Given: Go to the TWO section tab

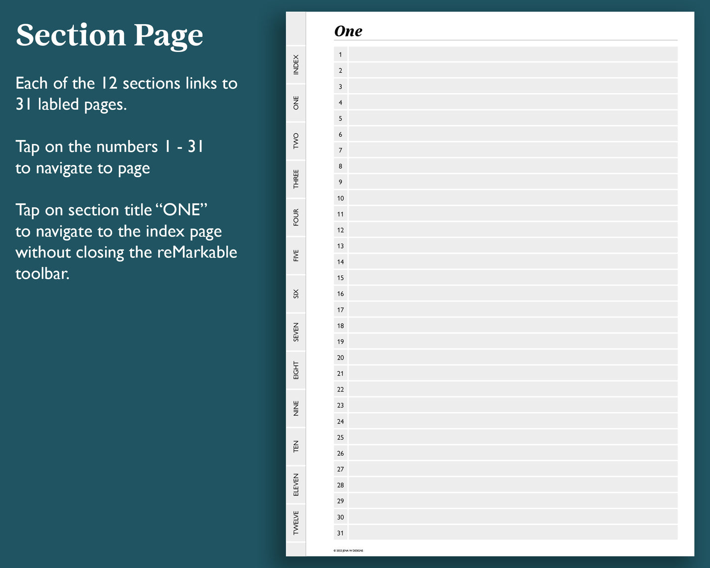Looking at the screenshot, I should click(x=296, y=141).
